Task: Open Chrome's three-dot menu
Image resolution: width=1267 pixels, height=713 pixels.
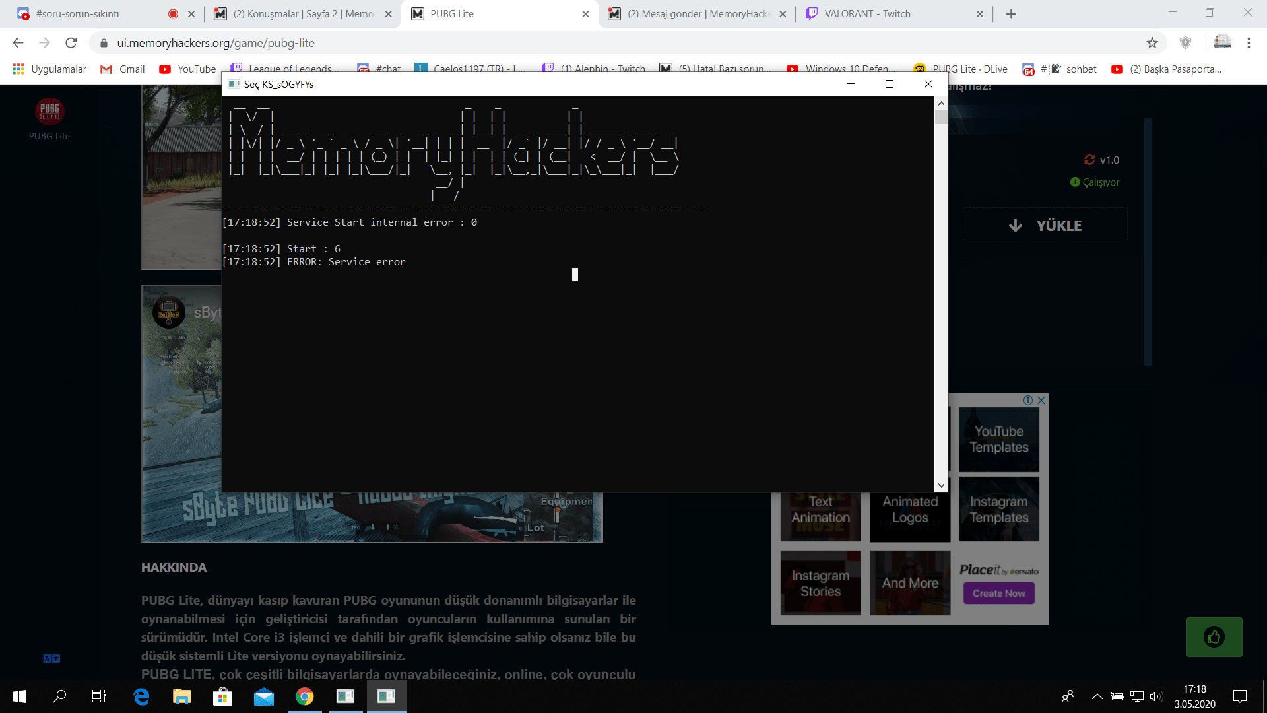Action: point(1249,43)
